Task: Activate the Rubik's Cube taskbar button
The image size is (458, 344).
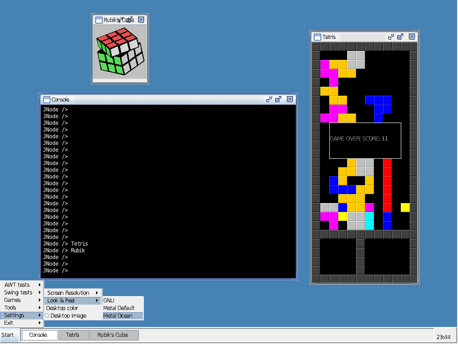Action: coord(113,335)
